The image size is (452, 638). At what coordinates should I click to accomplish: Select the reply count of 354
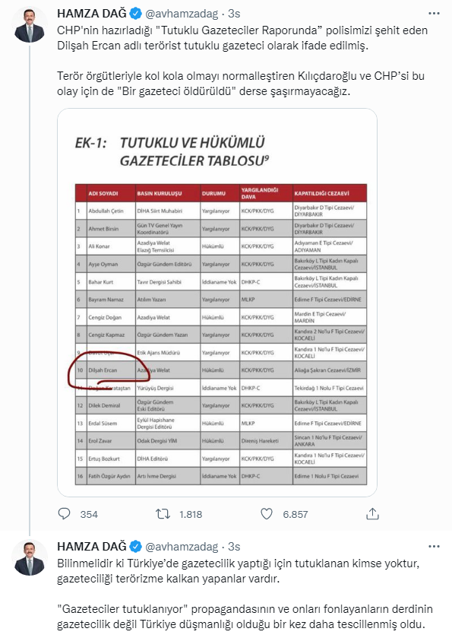tap(89, 514)
